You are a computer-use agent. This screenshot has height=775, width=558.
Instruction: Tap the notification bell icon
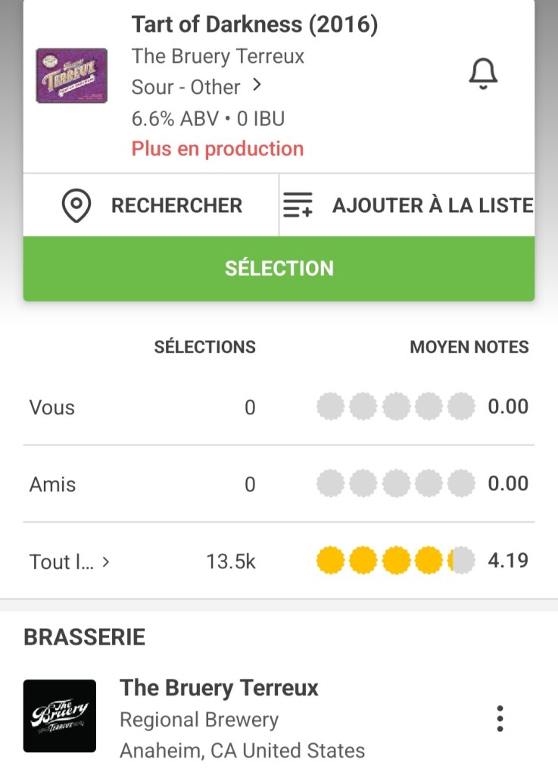pos(483,73)
